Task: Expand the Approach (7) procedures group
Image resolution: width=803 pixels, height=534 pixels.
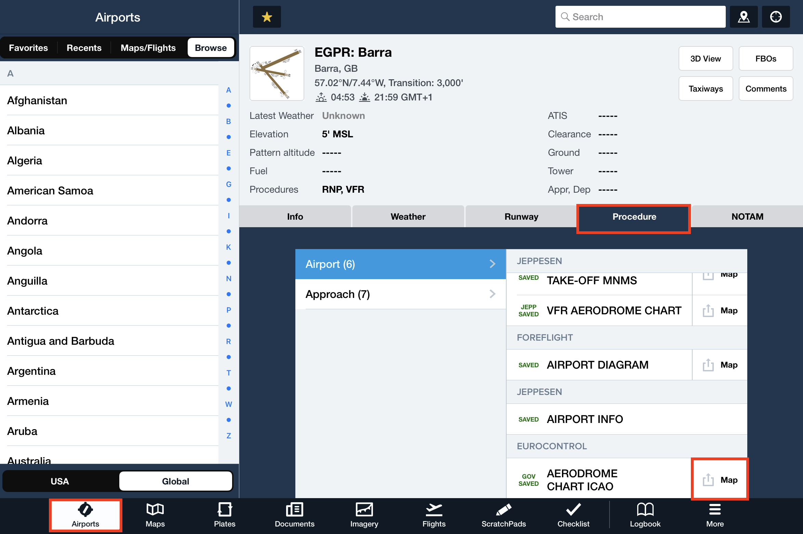Action: [x=400, y=294]
